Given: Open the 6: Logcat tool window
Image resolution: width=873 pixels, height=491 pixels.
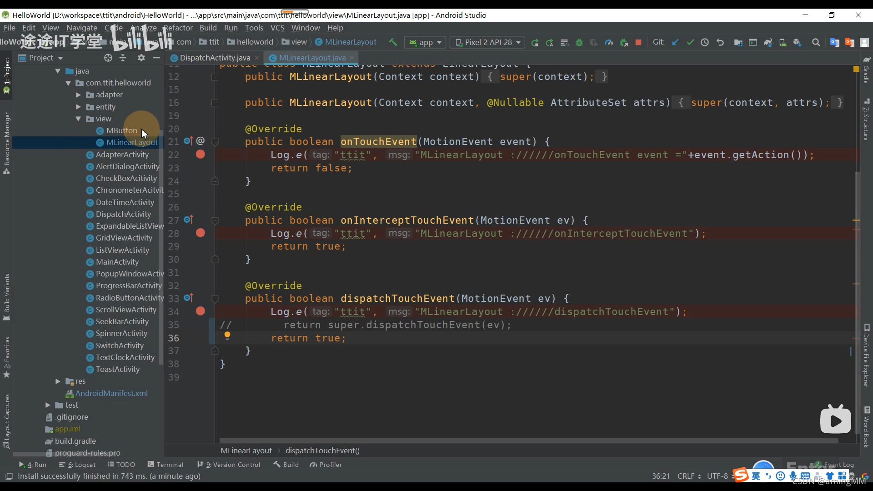Looking at the screenshot, I should click(x=77, y=465).
